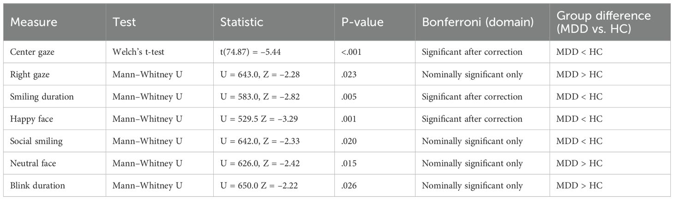Click the Happy face row label
Image resolution: width=674 pixels, height=200 pixels.
click(31, 119)
